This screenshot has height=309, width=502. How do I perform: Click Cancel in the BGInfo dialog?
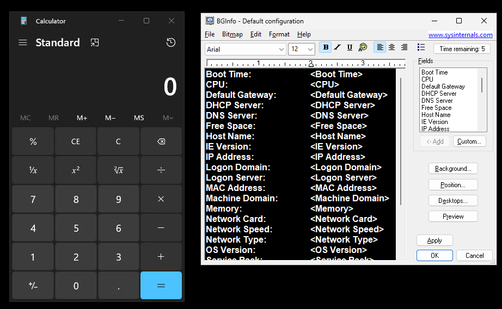click(474, 256)
